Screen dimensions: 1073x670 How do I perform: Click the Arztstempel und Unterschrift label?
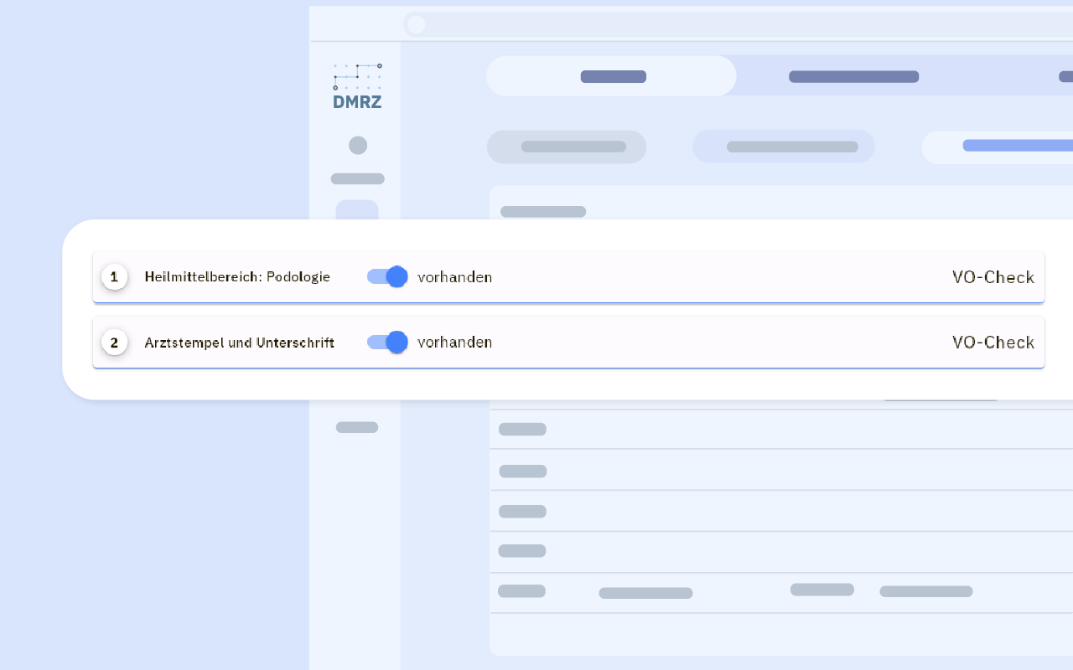[239, 342]
